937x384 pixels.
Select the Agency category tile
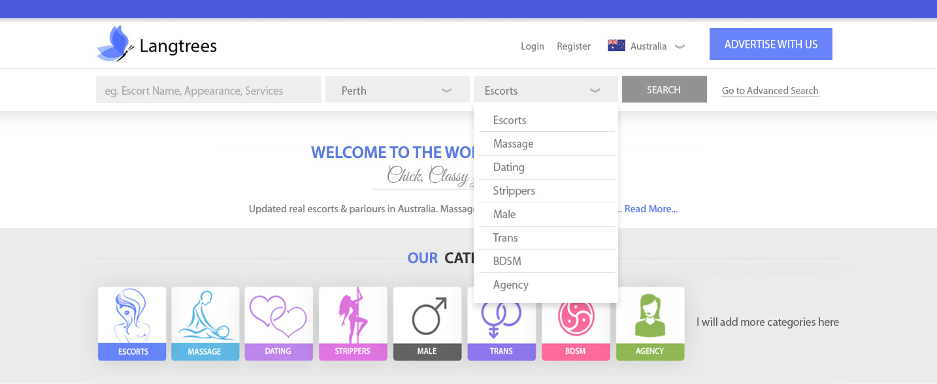650,323
